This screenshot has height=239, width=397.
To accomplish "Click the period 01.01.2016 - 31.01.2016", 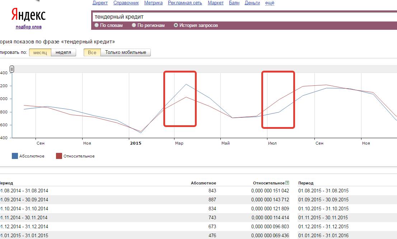I will tap(323, 235).
